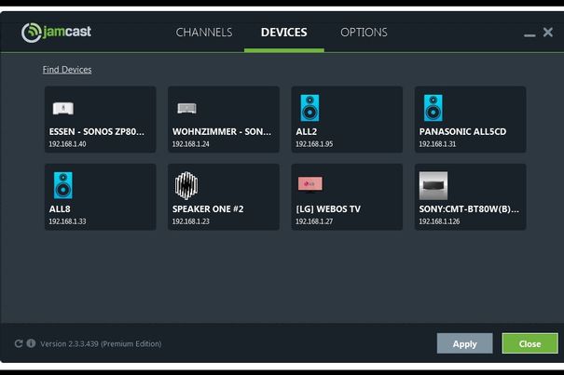Open the info icon in footer
Viewport: 564px width, 375px height.
tap(32, 343)
